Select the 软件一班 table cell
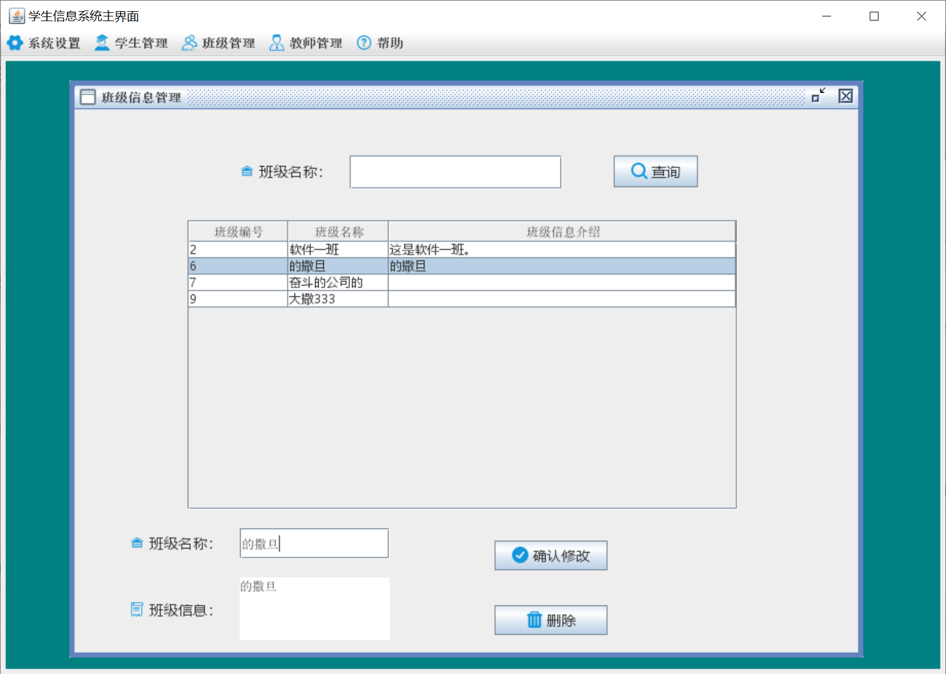 pos(338,250)
